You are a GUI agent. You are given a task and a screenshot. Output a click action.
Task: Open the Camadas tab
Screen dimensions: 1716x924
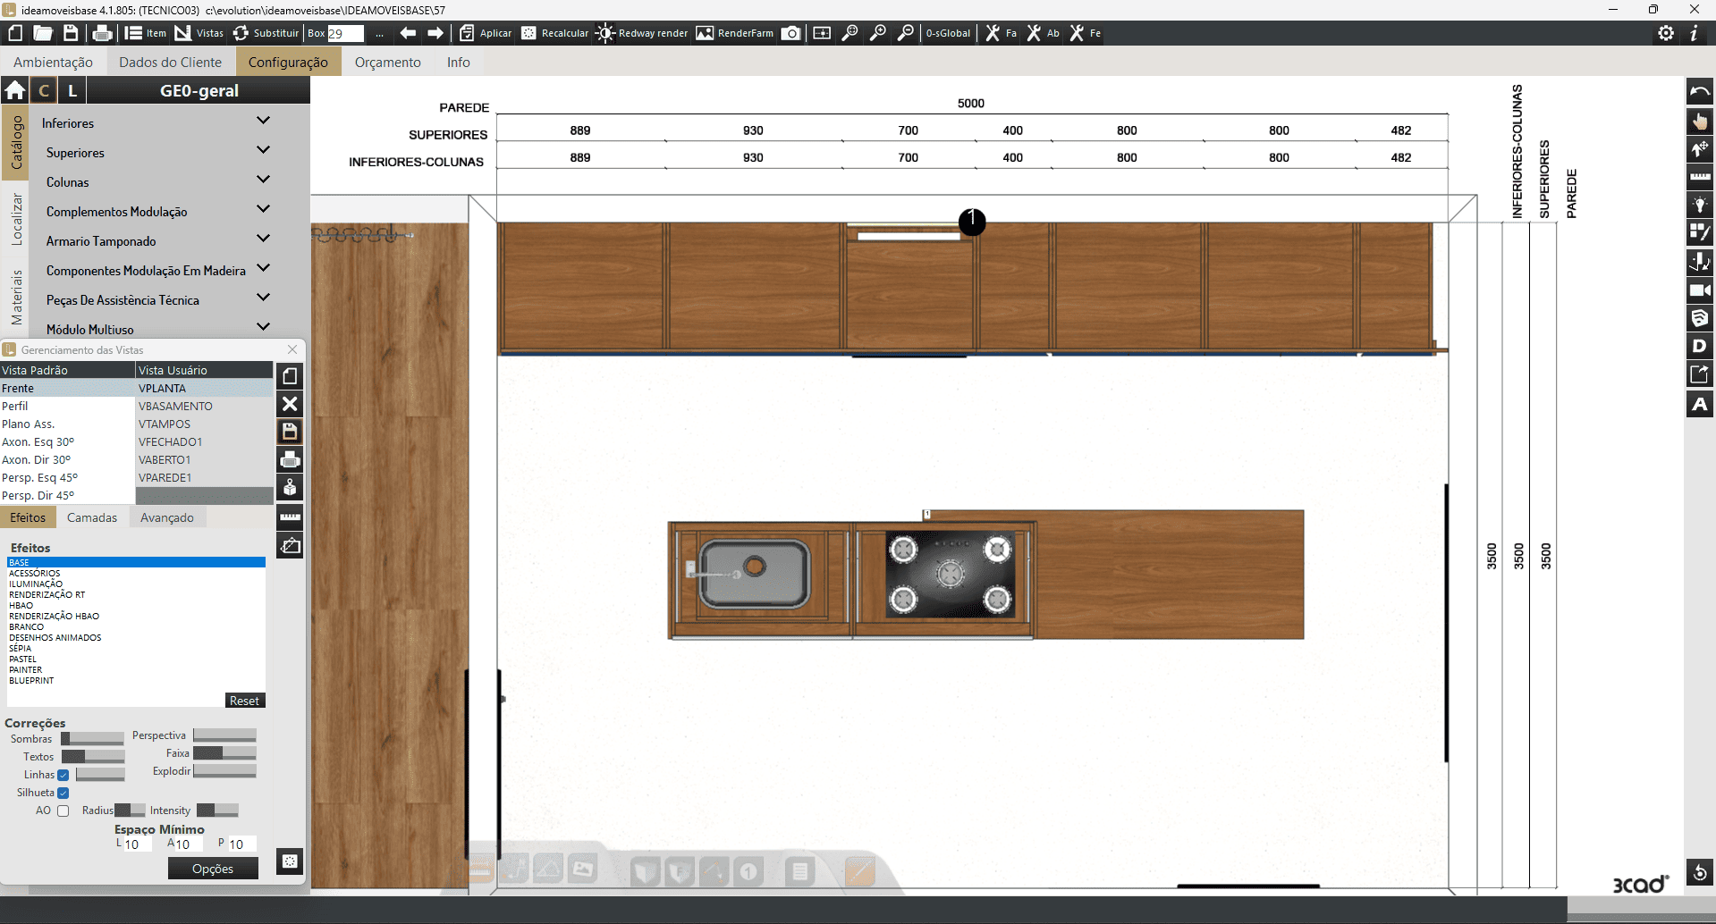[x=92, y=517]
